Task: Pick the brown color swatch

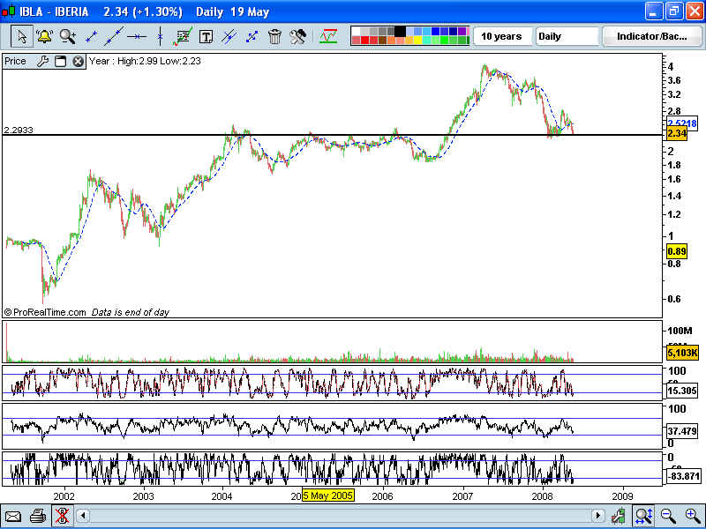Action: 383,40
